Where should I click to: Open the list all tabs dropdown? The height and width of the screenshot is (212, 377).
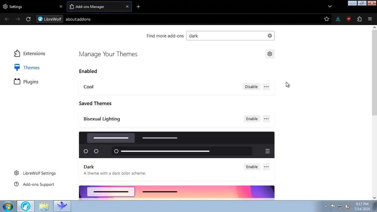tap(330, 6)
